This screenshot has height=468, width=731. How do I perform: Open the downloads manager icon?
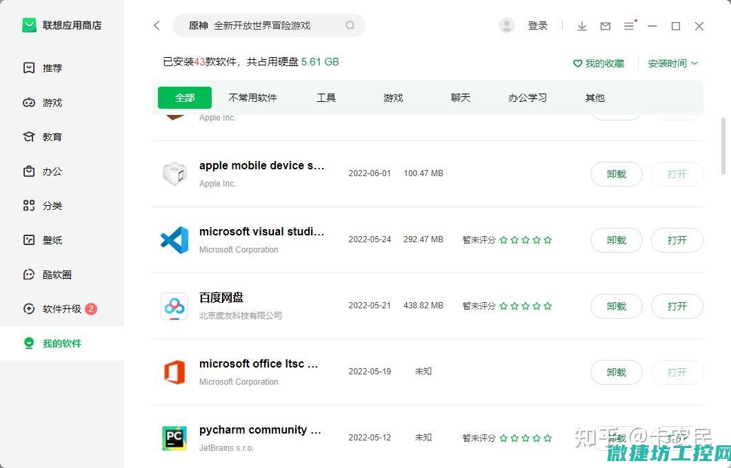[x=582, y=26]
